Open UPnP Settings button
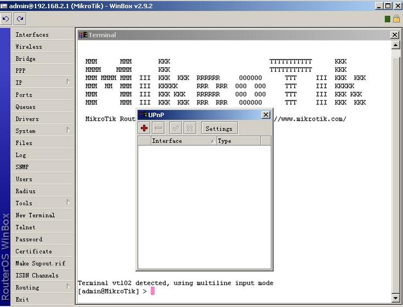 click(x=219, y=128)
